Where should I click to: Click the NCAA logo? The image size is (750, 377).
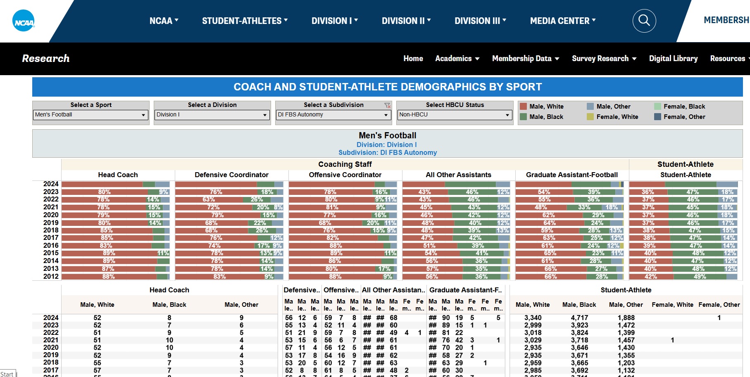(24, 21)
